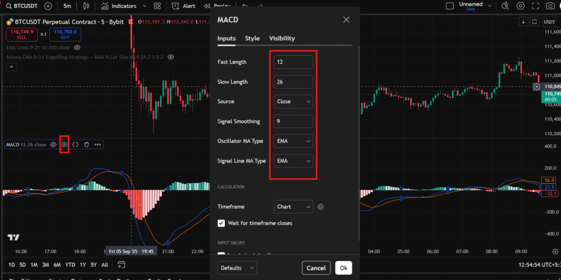
Task: Open MACD indicator settings gear icon
Action: pyautogui.click(x=65, y=144)
